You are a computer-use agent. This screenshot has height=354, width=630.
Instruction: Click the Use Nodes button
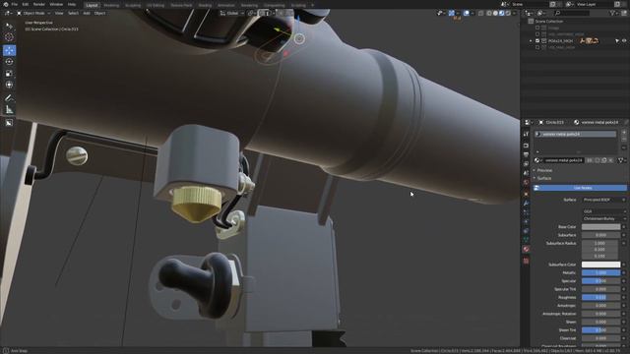pos(580,188)
